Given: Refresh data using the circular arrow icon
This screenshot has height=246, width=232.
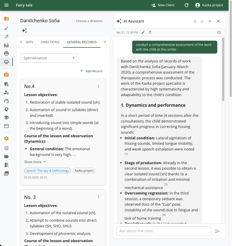Looking at the screenshot, I should tap(186, 5).
